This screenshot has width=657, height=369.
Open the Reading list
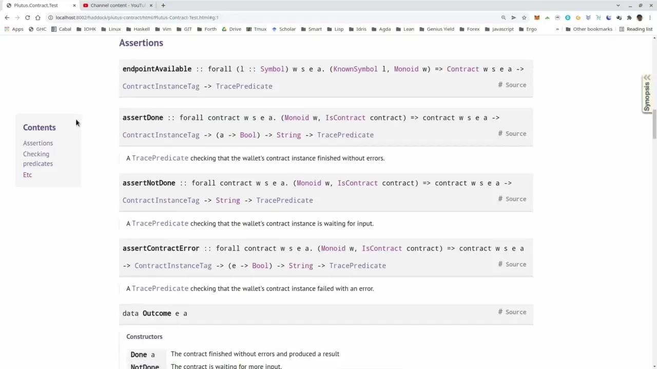[639, 29]
